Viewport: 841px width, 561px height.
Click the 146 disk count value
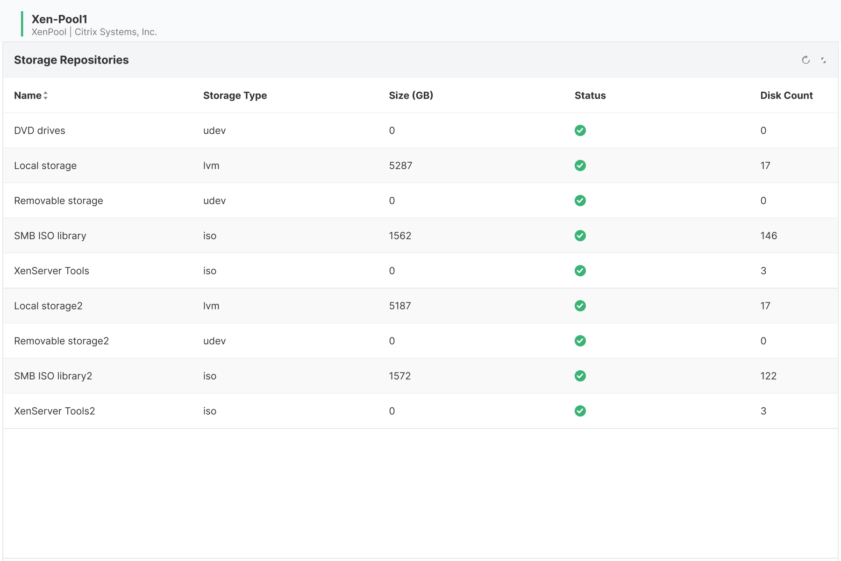[769, 236]
